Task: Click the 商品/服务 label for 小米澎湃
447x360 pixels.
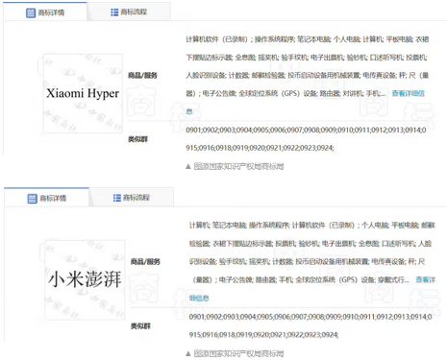Action: pyautogui.click(x=145, y=262)
